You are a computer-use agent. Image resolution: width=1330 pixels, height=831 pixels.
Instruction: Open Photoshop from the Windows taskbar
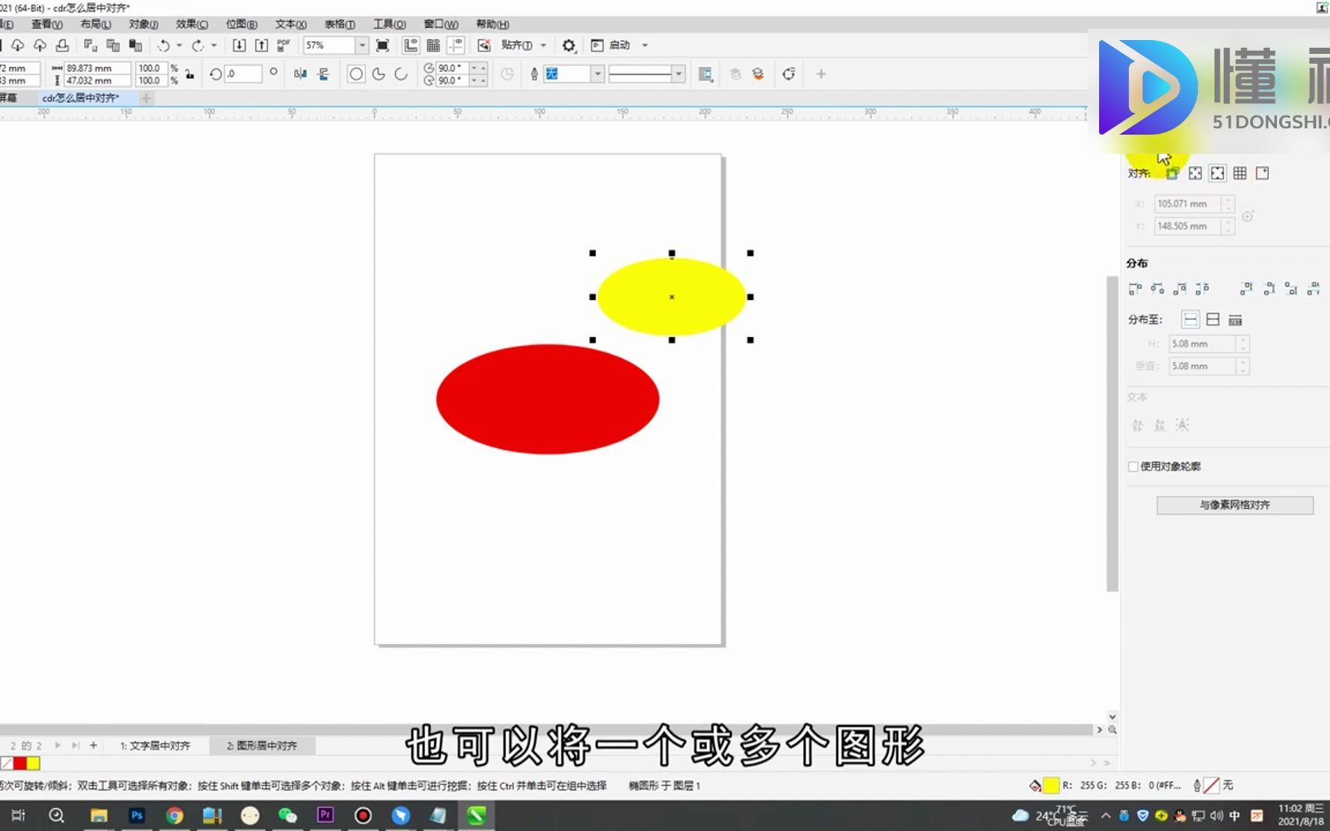tap(137, 816)
